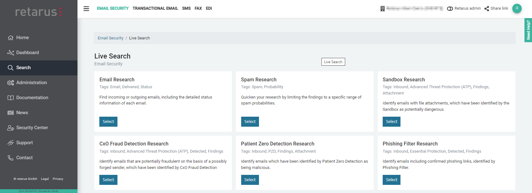This screenshot has width=532, height=193.
Task: Click Email Security breadcrumb link
Action: coord(111,38)
